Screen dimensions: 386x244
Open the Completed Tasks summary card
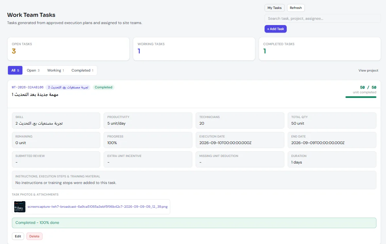click(320, 49)
